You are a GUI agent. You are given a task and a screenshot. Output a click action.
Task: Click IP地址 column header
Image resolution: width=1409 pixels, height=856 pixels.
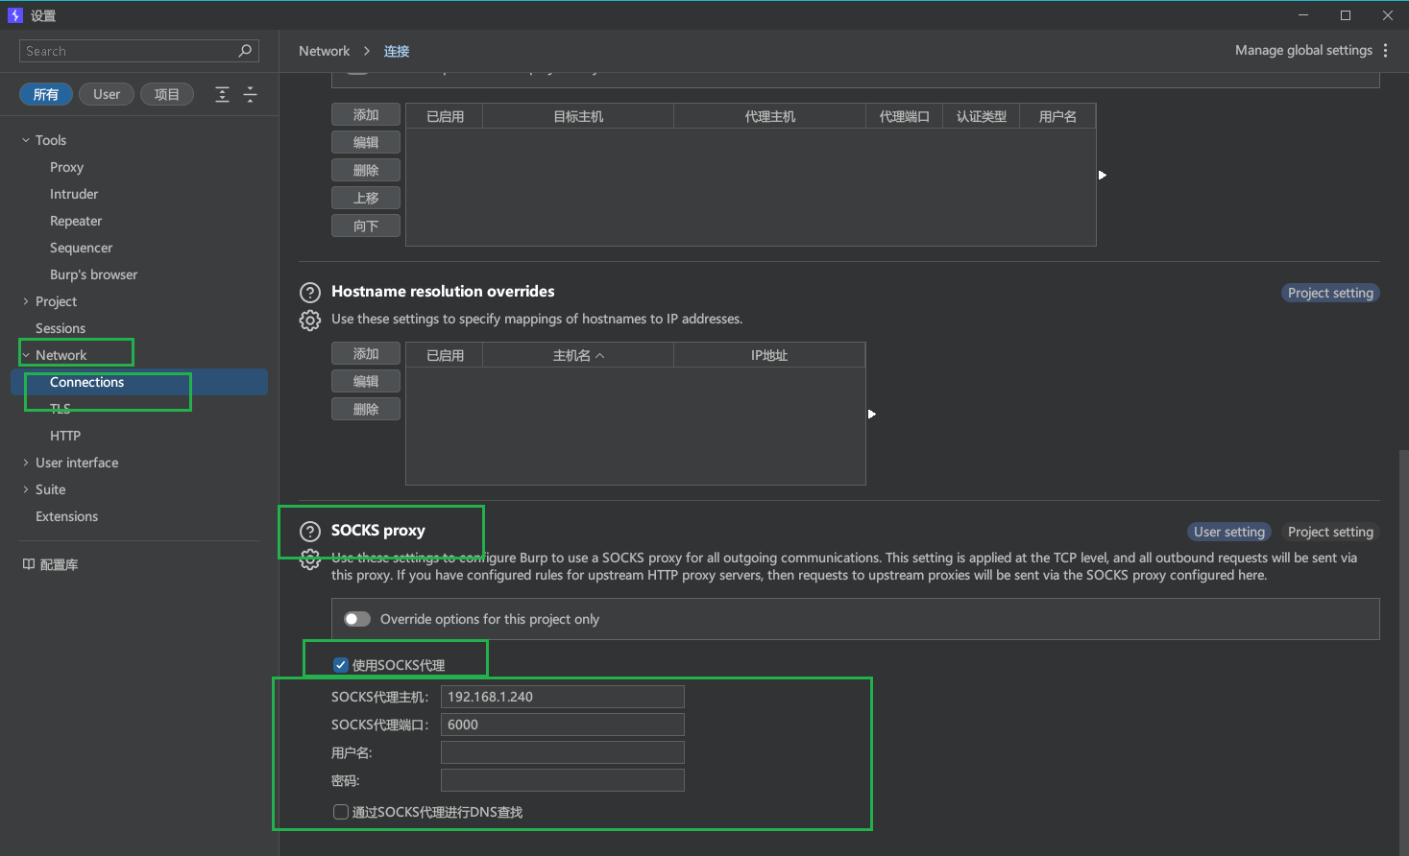pos(769,355)
